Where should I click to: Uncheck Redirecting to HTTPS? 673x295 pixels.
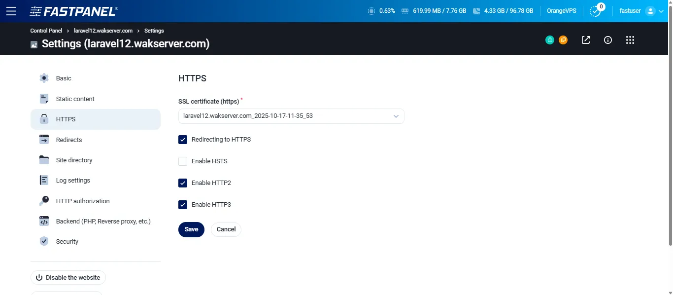coord(183,140)
